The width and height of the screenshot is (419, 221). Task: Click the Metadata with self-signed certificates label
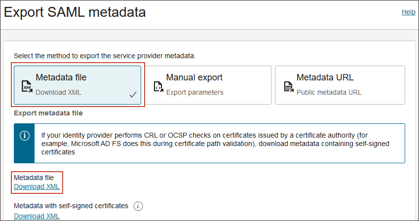click(71, 206)
